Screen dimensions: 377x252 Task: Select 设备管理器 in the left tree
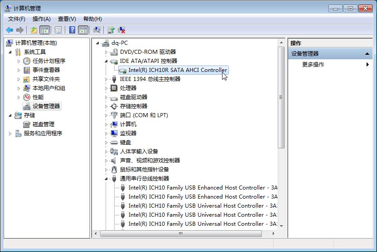point(46,106)
